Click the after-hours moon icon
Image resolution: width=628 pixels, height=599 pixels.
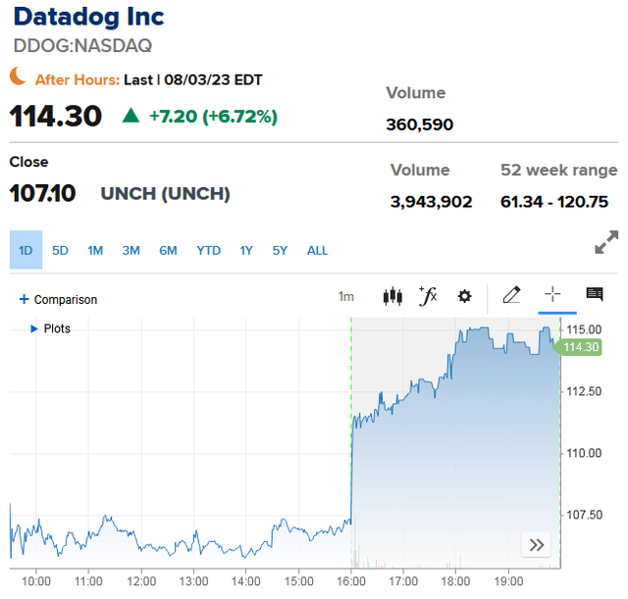pyautogui.click(x=19, y=76)
